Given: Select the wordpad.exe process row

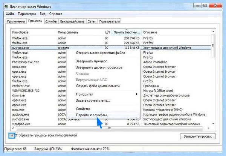Looking at the screenshot, I should (x=111, y=124).
